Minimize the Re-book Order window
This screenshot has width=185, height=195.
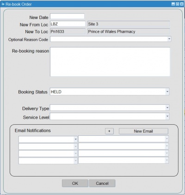(173, 4)
